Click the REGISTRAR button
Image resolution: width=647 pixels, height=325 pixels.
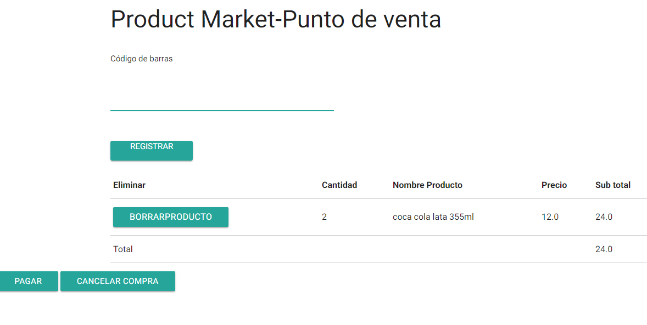pyautogui.click(x=152, y=150)
